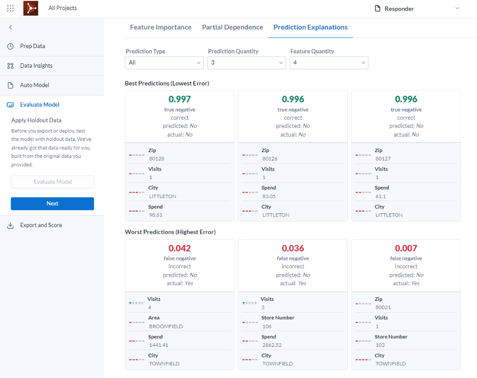Expand the Prediction Quantity dropdown
Viewport: 477px width, 378px height.
tap(246, 63)
